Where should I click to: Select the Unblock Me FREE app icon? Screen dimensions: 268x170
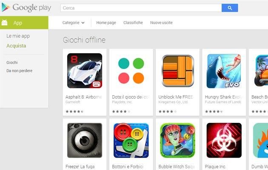177,71
